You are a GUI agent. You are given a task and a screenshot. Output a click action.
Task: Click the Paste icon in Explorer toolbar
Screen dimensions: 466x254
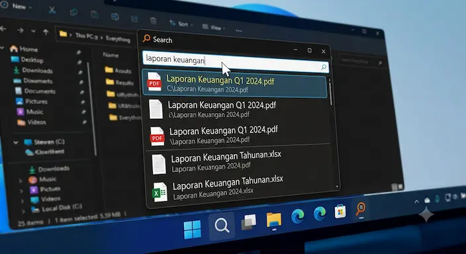(94, 15)
